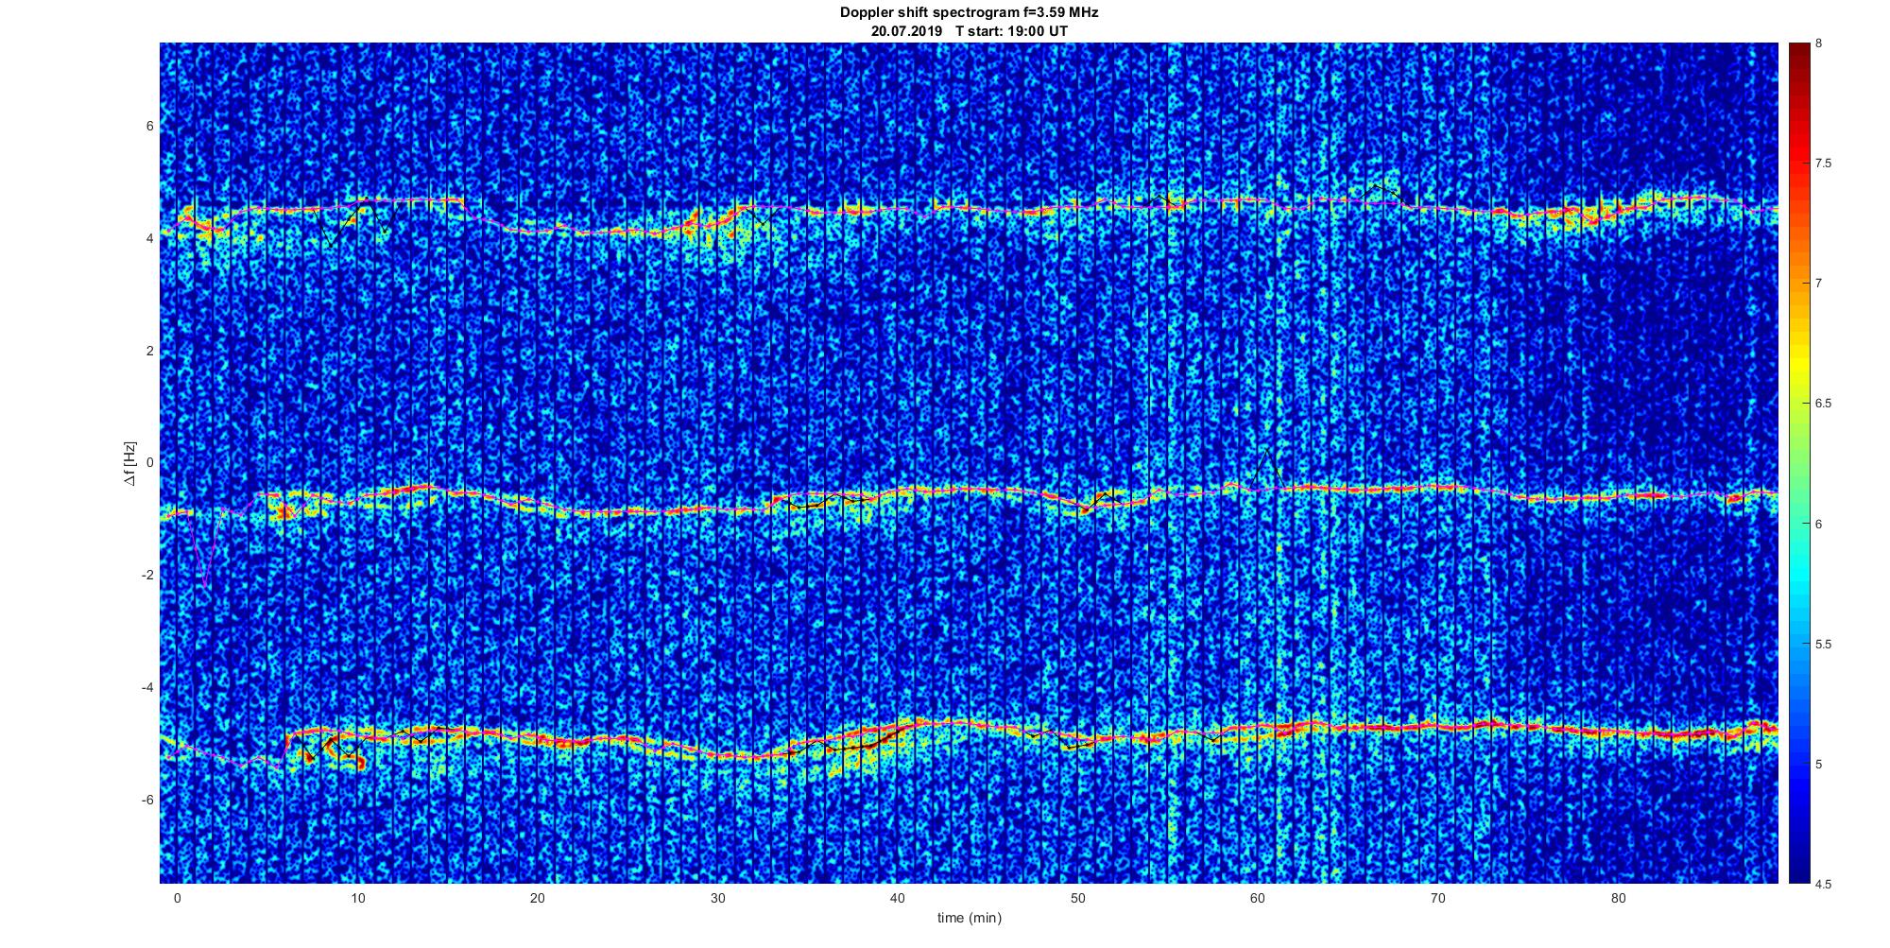Click the colorbar tick label '7.5'
The width and height of the screenshot is (1890, 948).
pos(1824,164)
